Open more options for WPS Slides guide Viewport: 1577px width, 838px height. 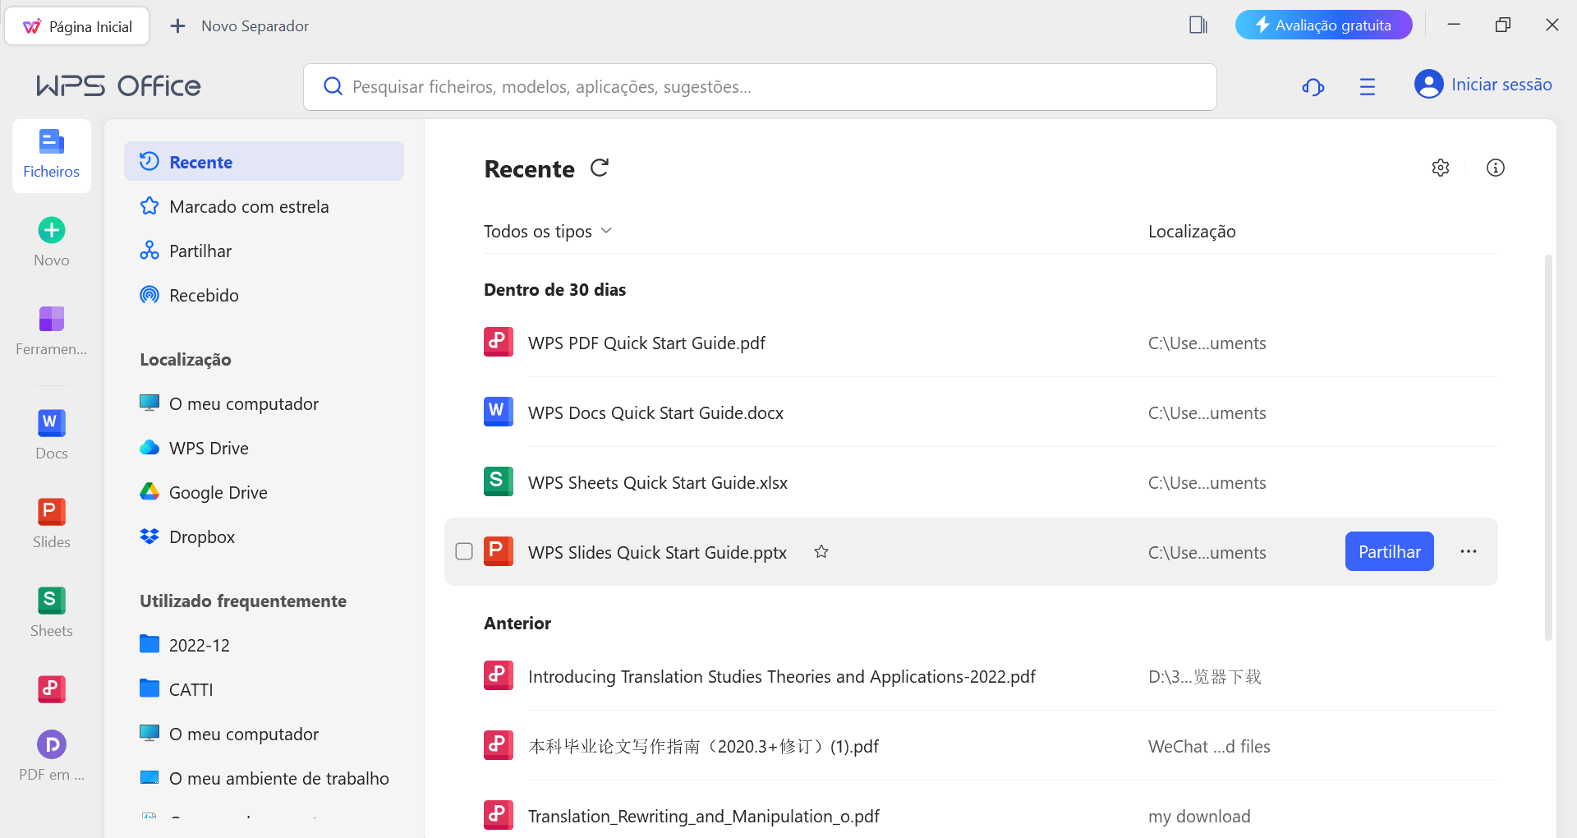[x=1469, y=551]
